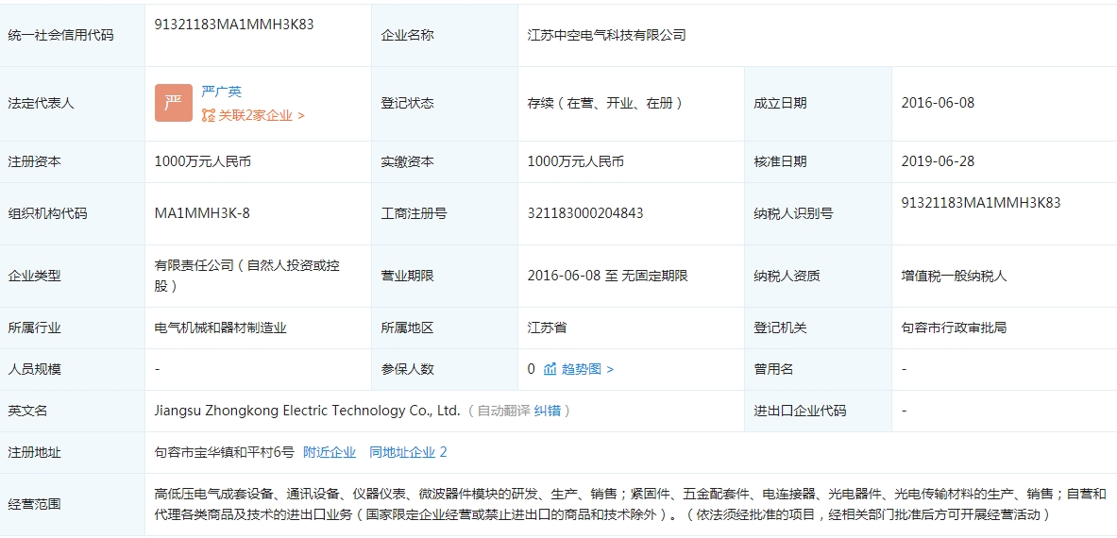Open legal representative 严广英 profile link
1117x538 pixels.
pyautogui.click(x=221, y=92)
